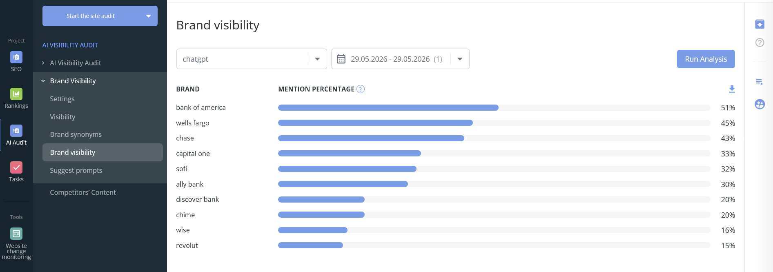The image size is (773, 272).
Task: Click the playlist lines icon in right panel
Action: 760,82
